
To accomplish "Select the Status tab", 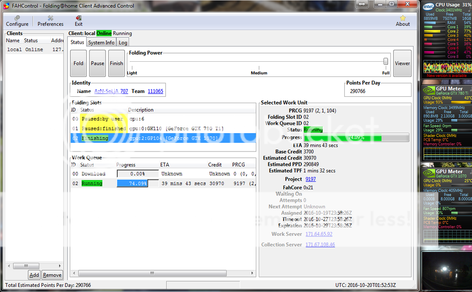I will pyautogui.click(x=77, y=42).
